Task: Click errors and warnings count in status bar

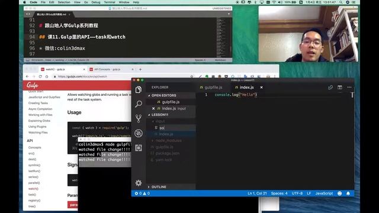Action: click(x=142, y=193)
